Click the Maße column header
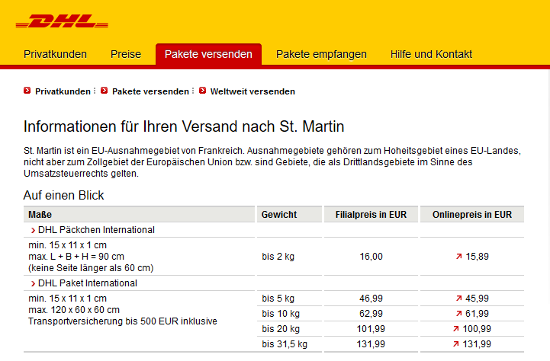550x361 pixels. point(139,214)
